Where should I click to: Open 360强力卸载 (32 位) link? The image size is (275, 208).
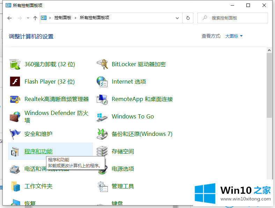click(x=50, y=64)
